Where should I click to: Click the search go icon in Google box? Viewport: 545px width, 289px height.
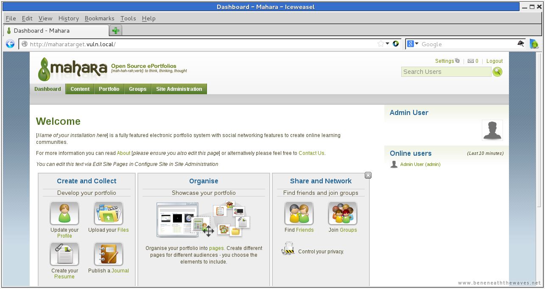click(x=521, y=44)
